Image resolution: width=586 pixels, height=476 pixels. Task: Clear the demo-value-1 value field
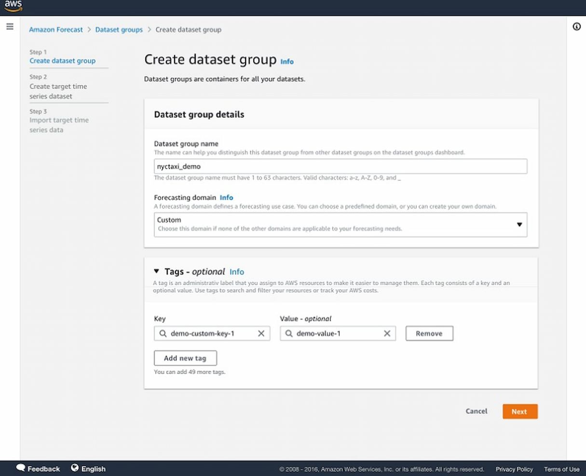tap(387, 333)
